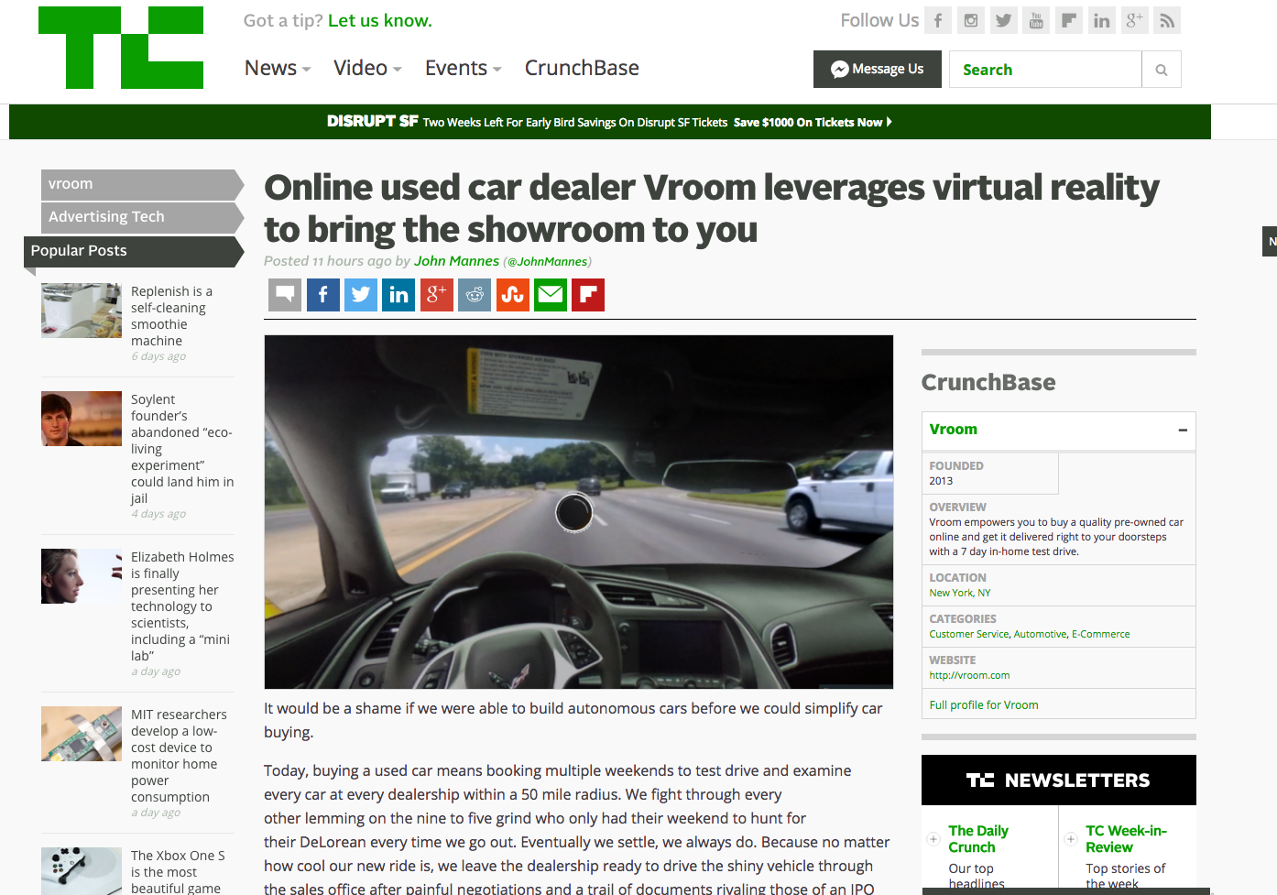This screenshot has width=1277, height=895.
Task: Open the News dropdown menu
Action: tap(278, 68)
